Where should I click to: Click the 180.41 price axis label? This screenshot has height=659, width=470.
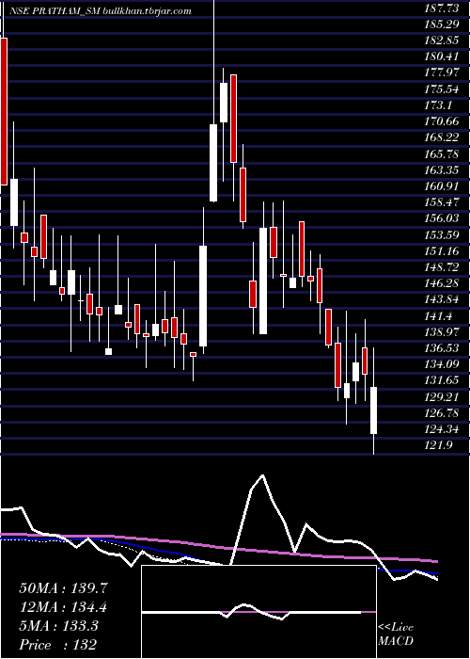(442, 56)
